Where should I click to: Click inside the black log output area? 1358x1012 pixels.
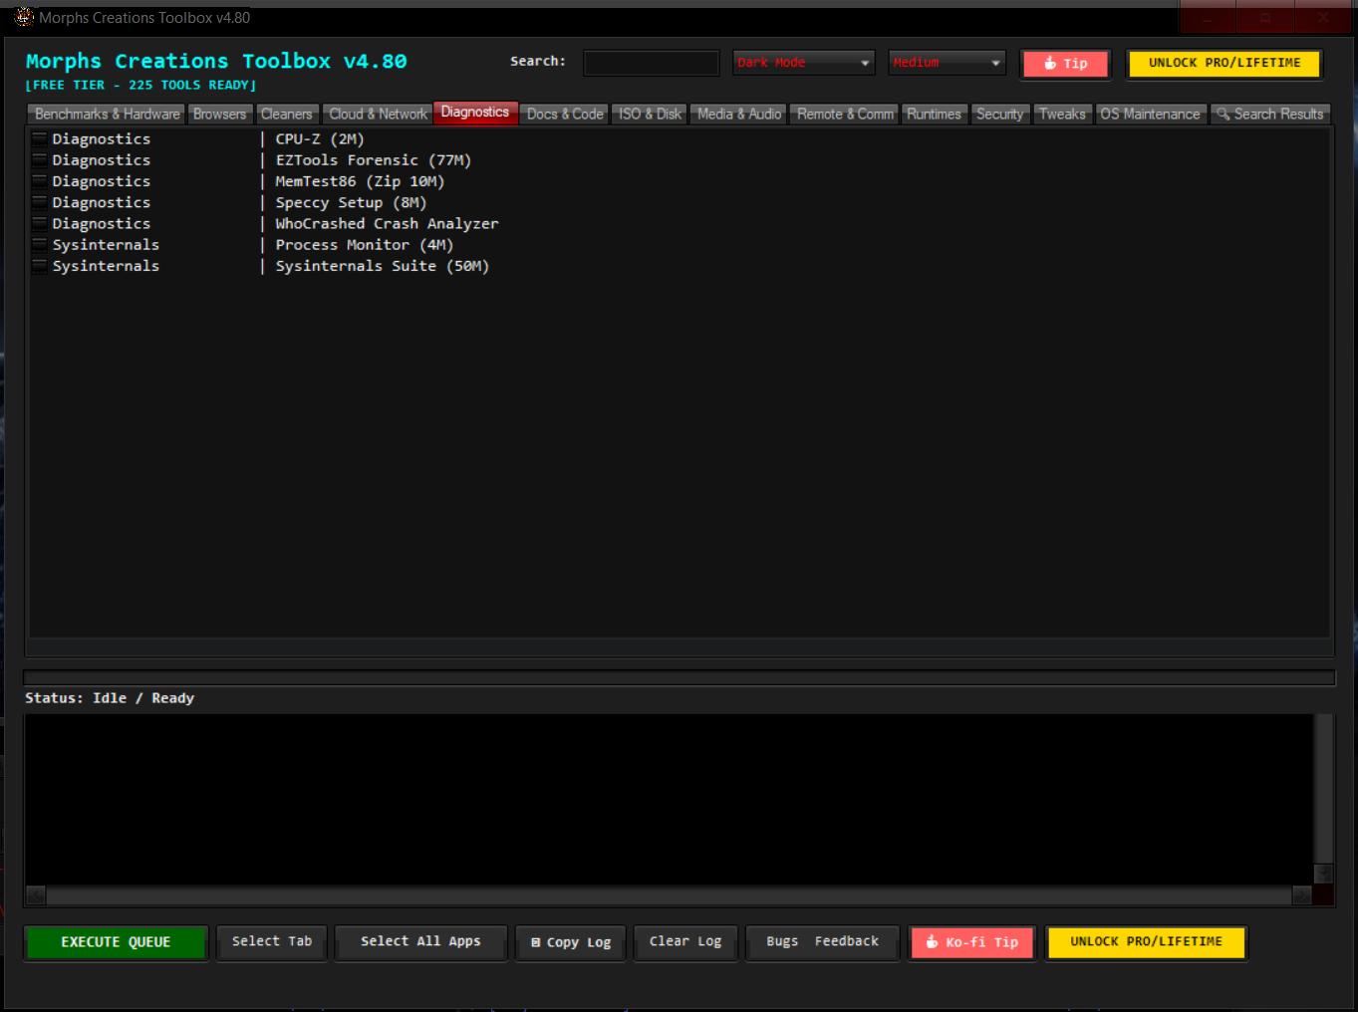(x=669, y=799)
